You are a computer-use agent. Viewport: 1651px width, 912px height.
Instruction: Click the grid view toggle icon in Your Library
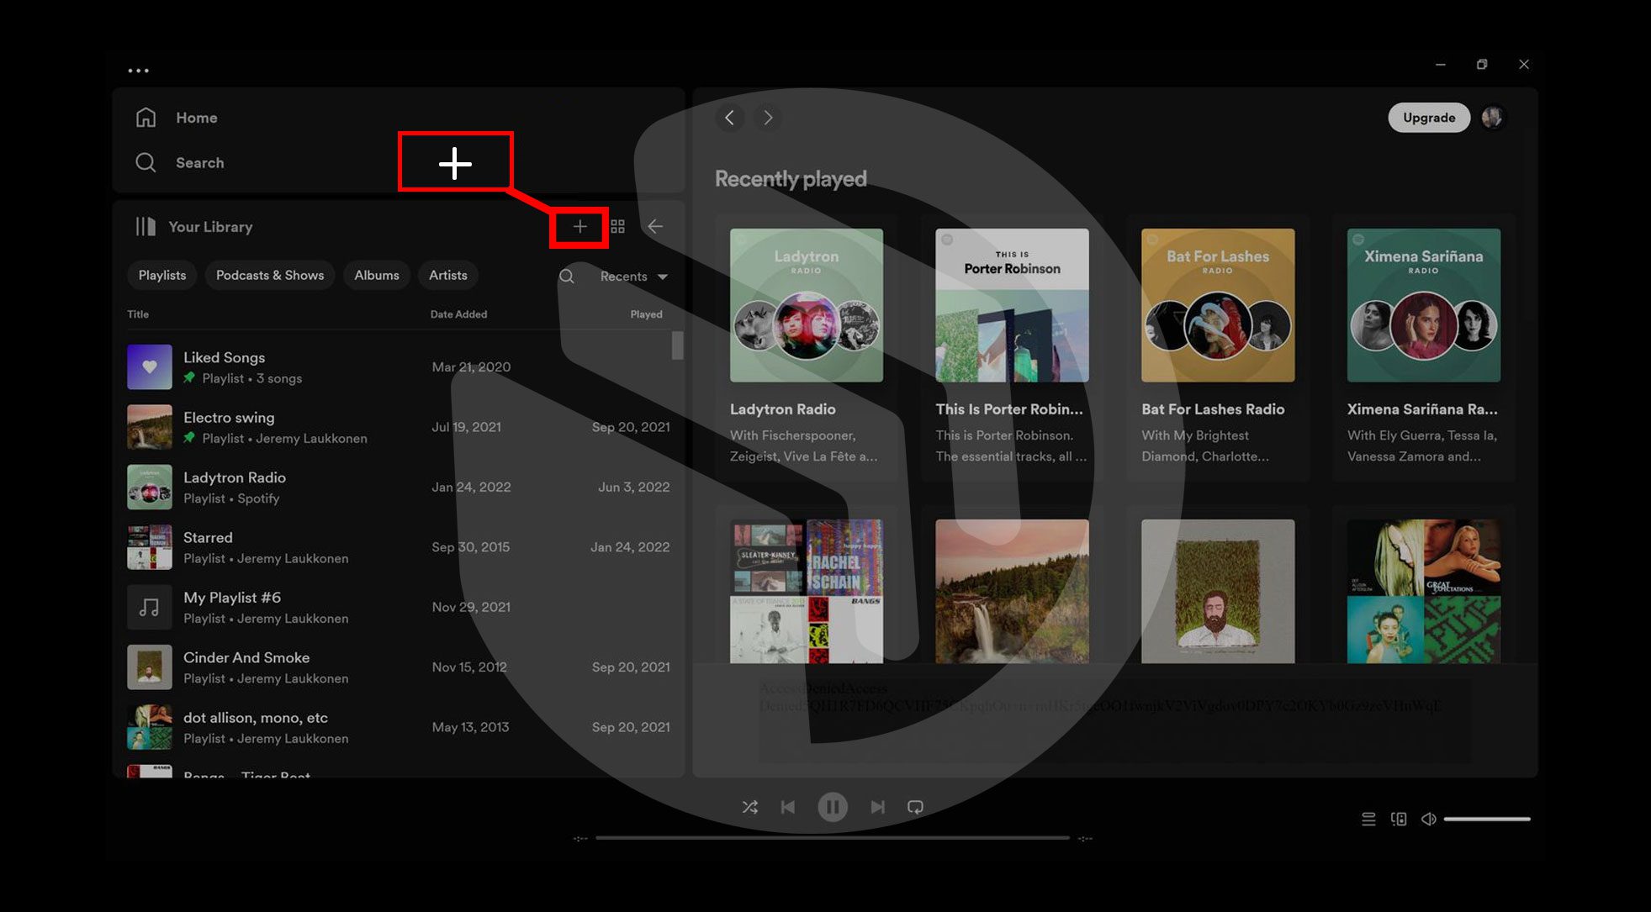tap(617, 227)
